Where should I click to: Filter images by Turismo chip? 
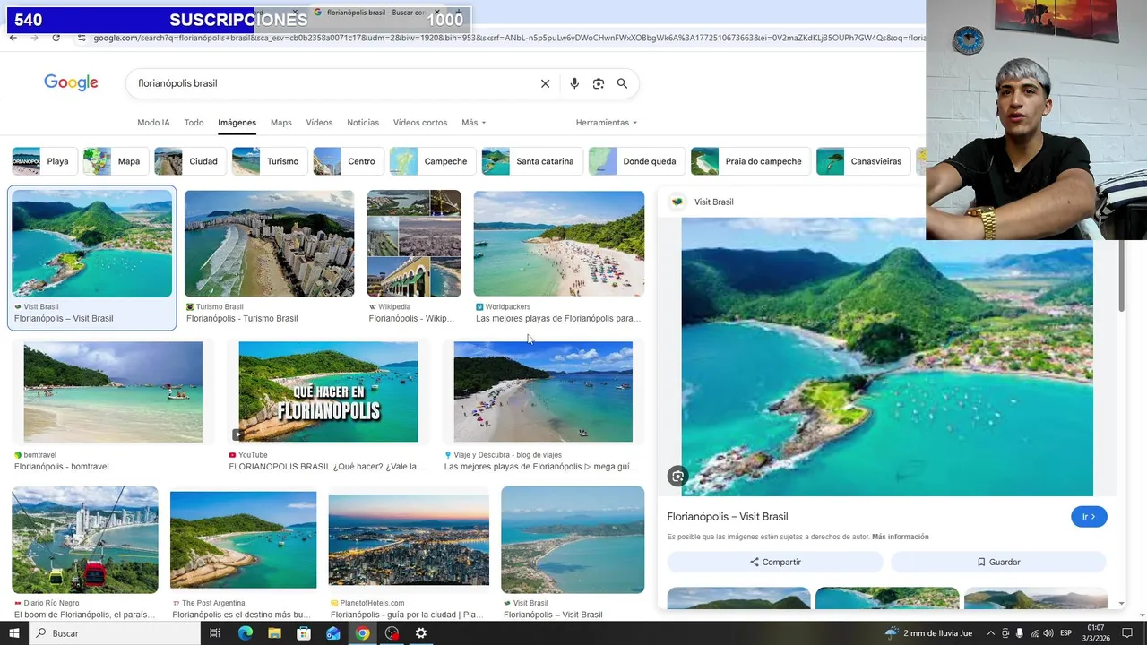[268, 161]
